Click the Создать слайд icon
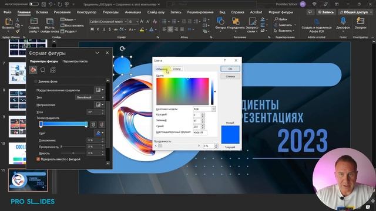376x211 pixels. coord(34,22)
